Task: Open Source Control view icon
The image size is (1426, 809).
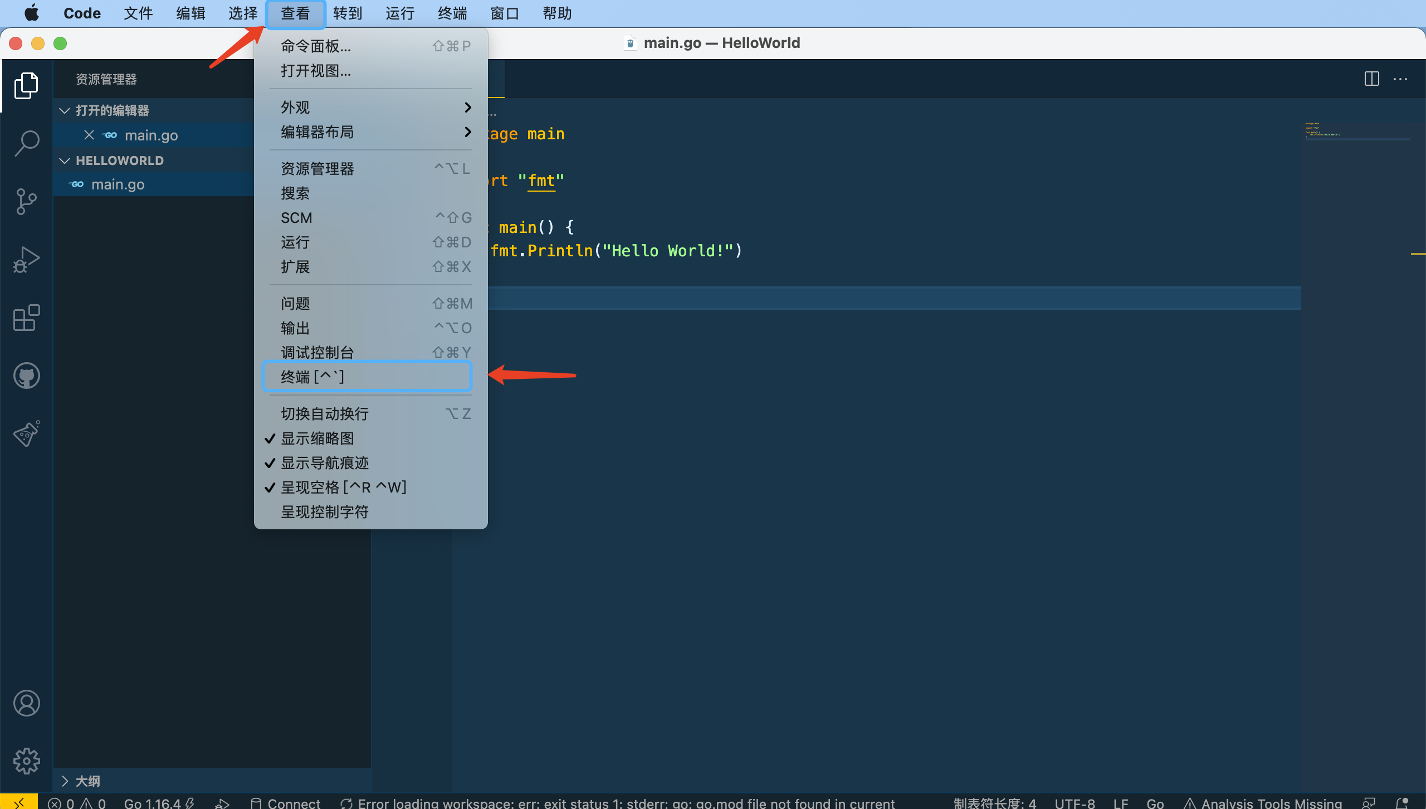Action: (x=26, y=201)
